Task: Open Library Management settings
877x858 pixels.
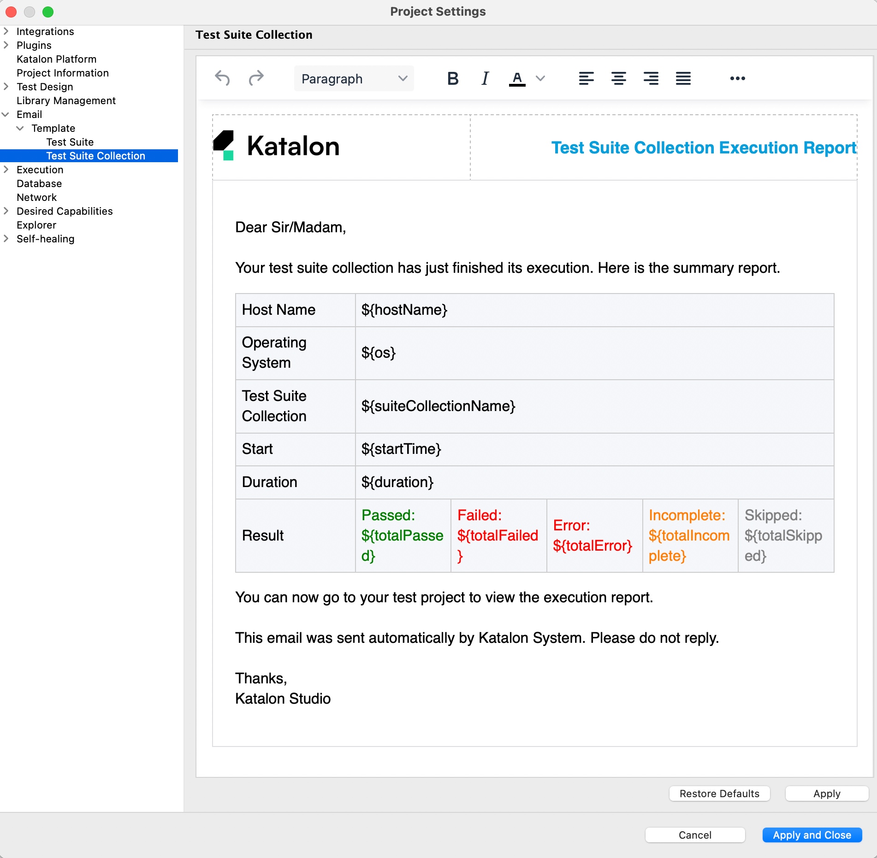Action: [x=66, y=100]
